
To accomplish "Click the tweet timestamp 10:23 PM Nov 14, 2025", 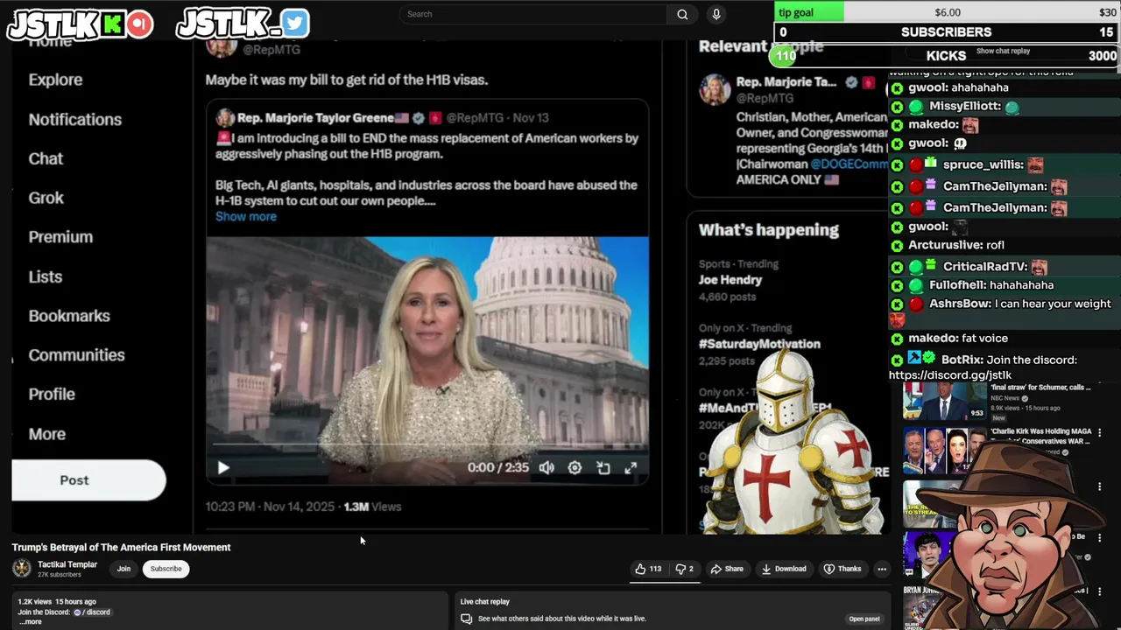I will tap(270, 507).
